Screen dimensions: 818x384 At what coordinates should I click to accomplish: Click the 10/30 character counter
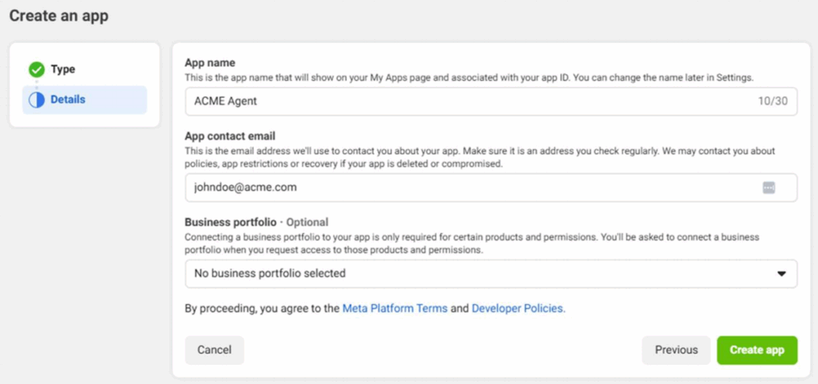click(772, 101)
